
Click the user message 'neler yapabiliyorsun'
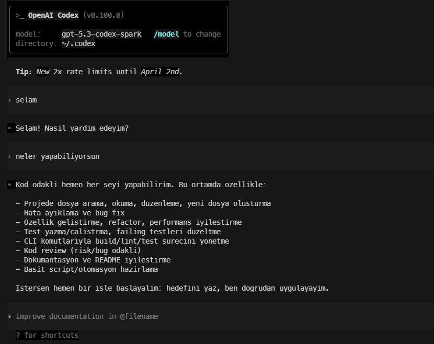click(x=58, y=156)
